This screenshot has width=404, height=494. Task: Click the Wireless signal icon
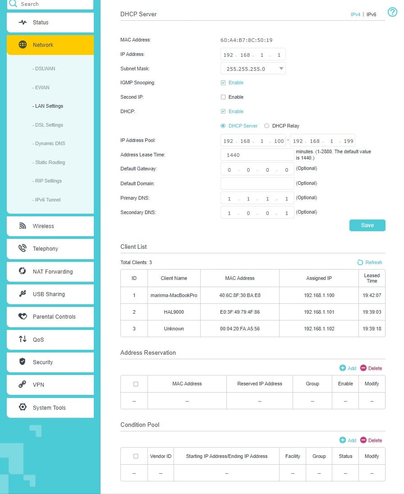tap(23, 226)
